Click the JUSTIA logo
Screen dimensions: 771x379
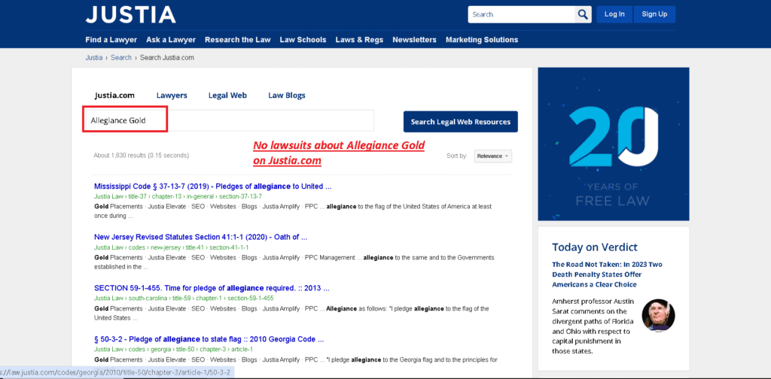(x=130, y=15)
